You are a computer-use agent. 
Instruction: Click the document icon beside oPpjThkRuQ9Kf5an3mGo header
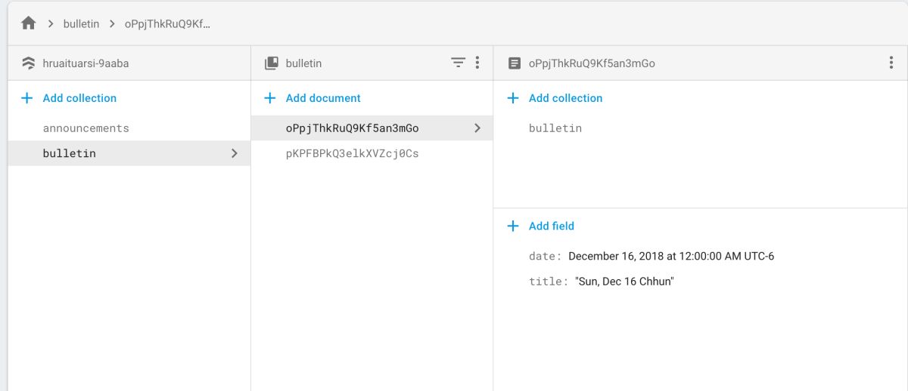point(515,63)
